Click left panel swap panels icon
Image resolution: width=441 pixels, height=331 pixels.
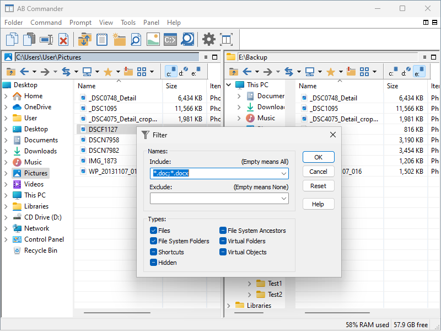[66, 72]
